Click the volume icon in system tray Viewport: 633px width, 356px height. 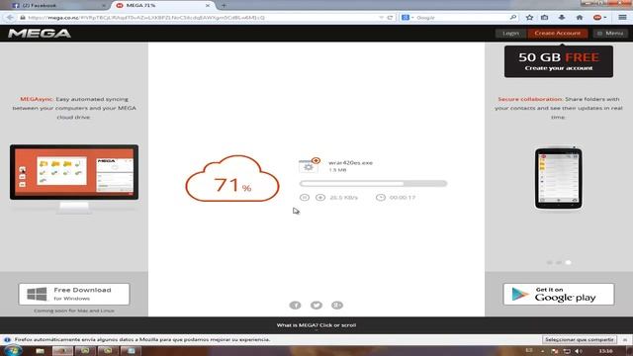tap(579, 351)
